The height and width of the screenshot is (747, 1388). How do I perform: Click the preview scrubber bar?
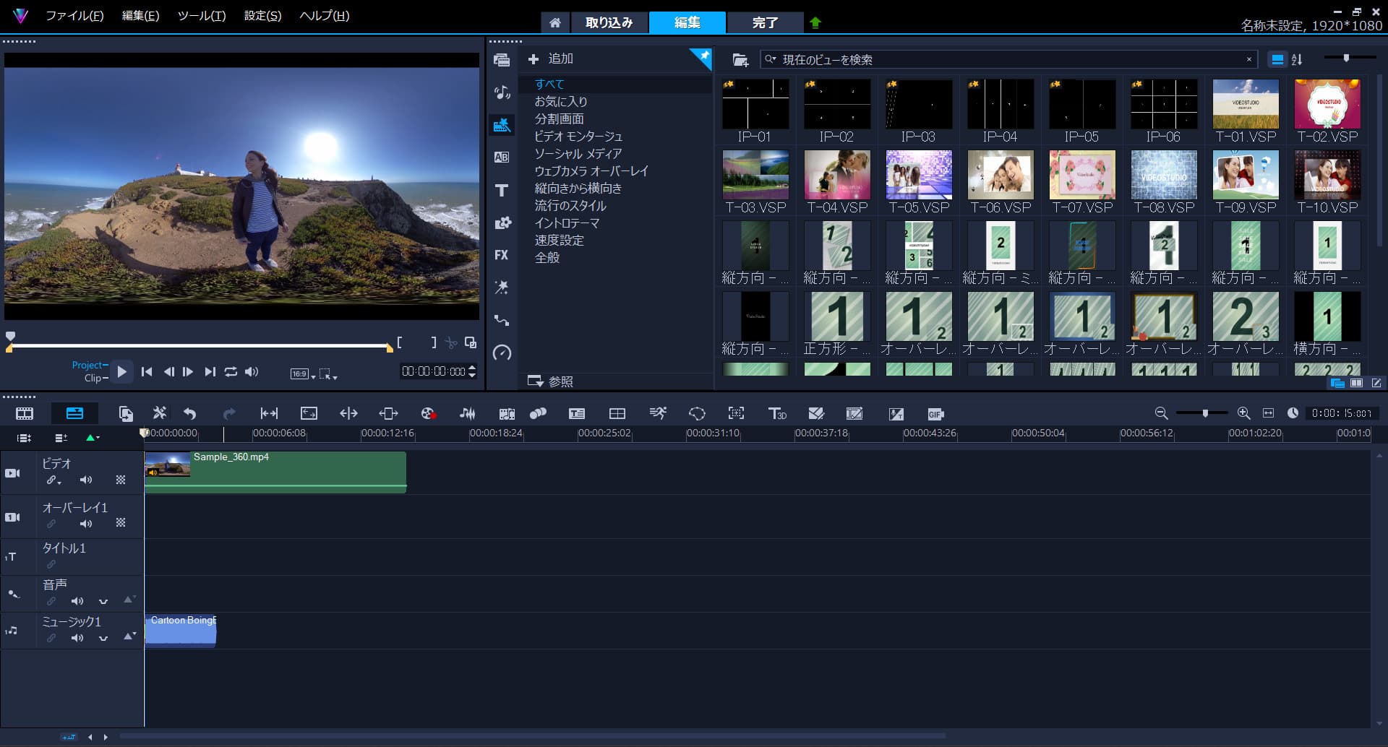coord(200,347)
